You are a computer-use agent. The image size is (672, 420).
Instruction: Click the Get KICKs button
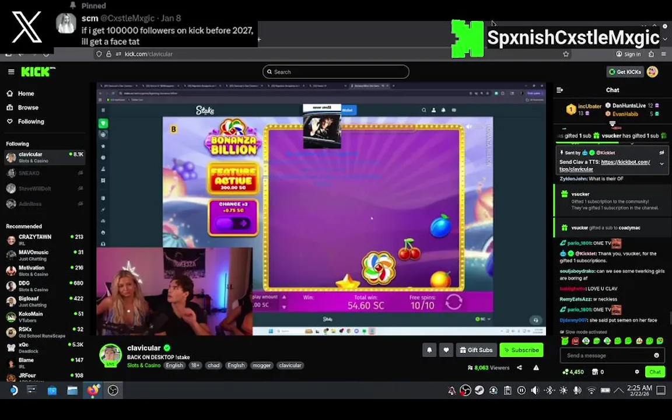point(625,72)
